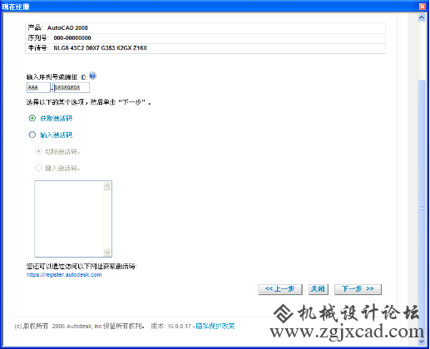
Task: Click the page scrollbar down arrow
Action: [422, 341]
